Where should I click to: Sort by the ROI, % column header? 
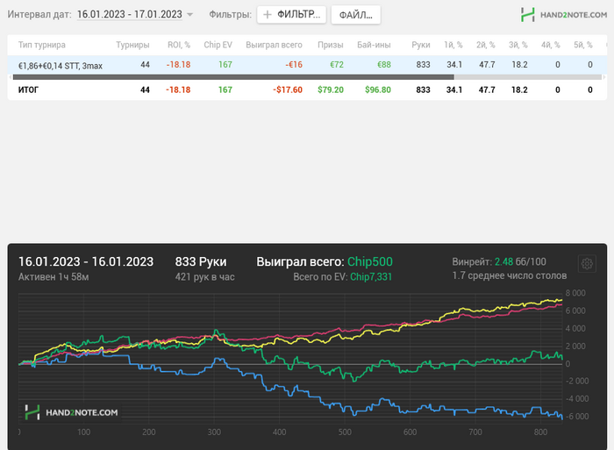click(179, 45)
